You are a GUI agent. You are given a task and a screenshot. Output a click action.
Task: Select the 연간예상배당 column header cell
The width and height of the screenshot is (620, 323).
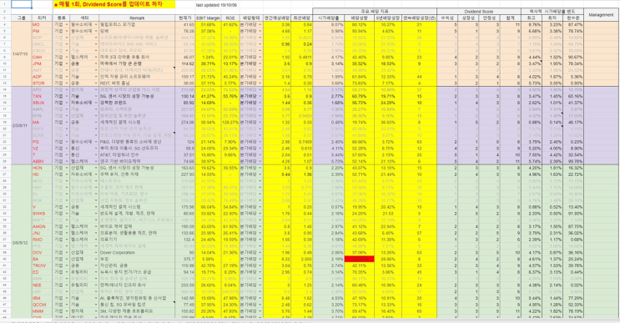pyautogui.click(x=277, y=18)
